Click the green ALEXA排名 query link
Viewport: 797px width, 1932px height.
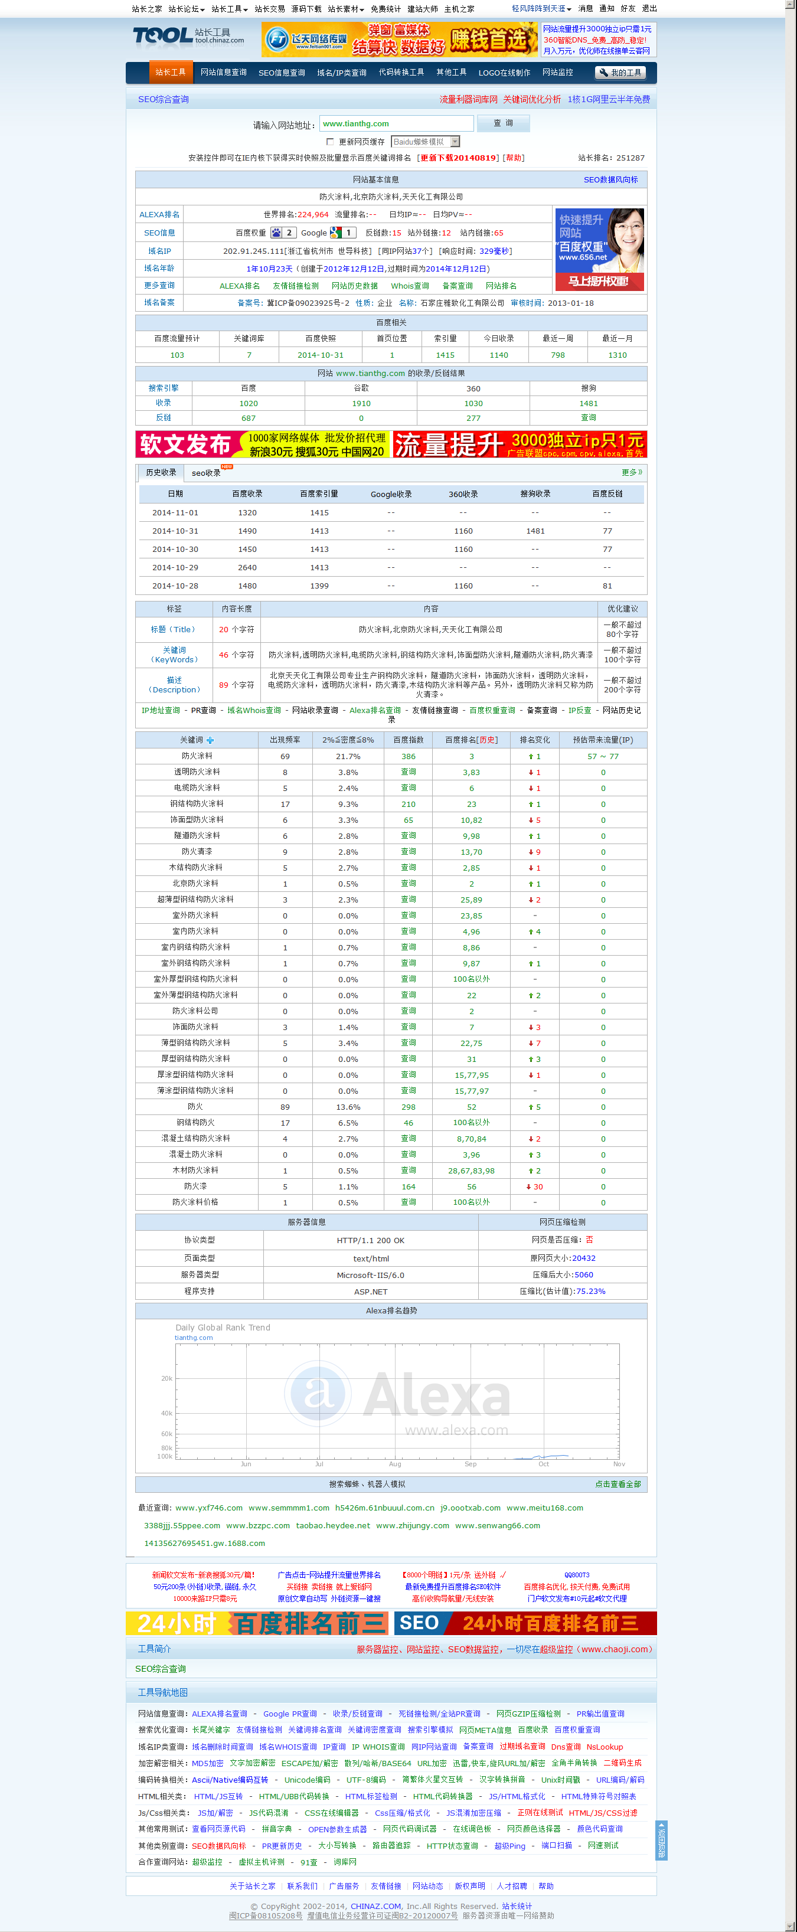pyautogui.click(x=240, y=286)
